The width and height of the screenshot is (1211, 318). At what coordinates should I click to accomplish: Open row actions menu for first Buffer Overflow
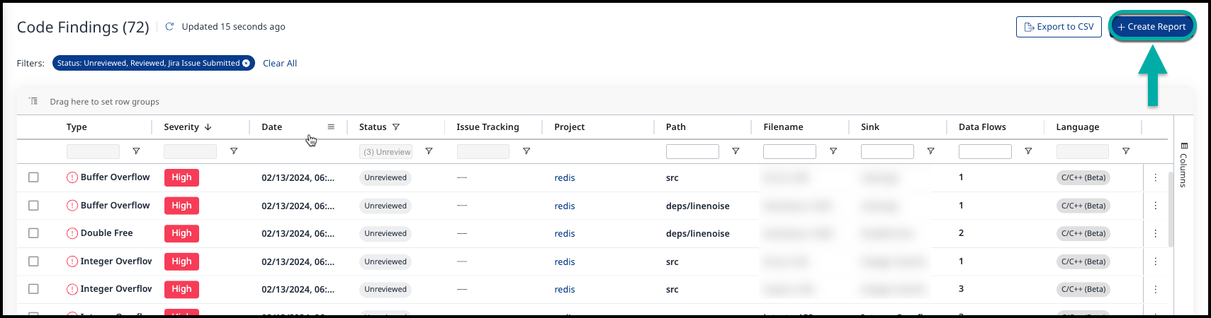pos(1155,178)
